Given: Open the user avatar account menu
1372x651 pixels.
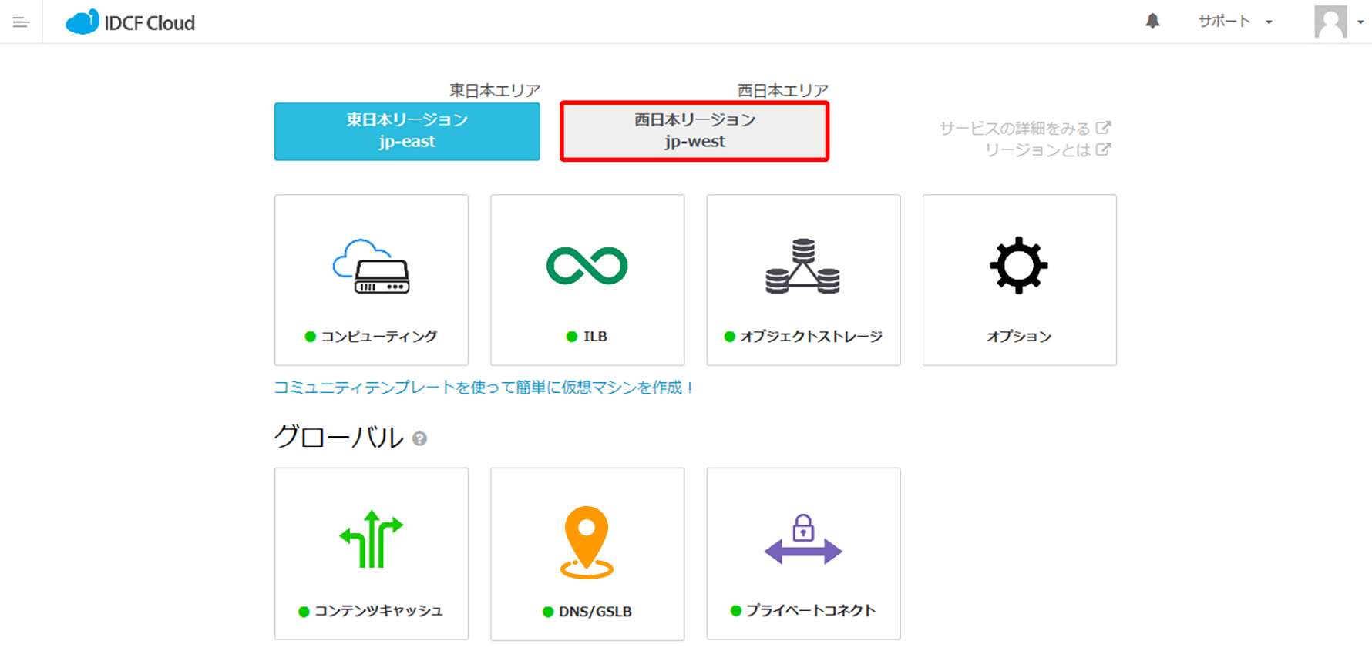Looking at the screenshot, I should click(1338, 22).
